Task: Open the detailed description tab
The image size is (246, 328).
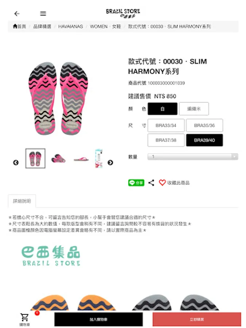Action: tap(22, 201)
